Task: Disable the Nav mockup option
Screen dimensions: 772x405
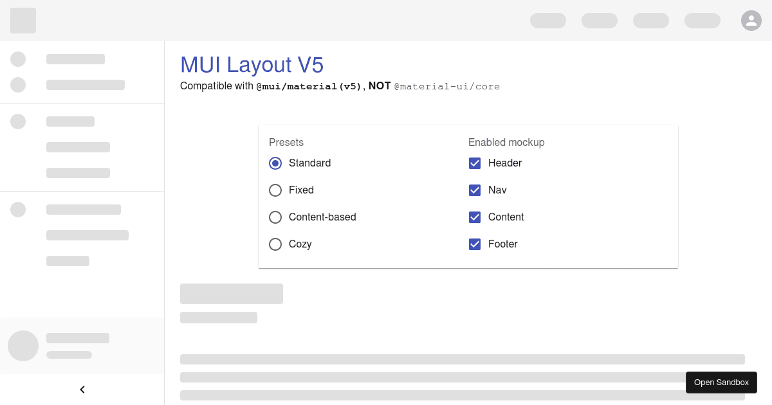Action: click(475, 190)
